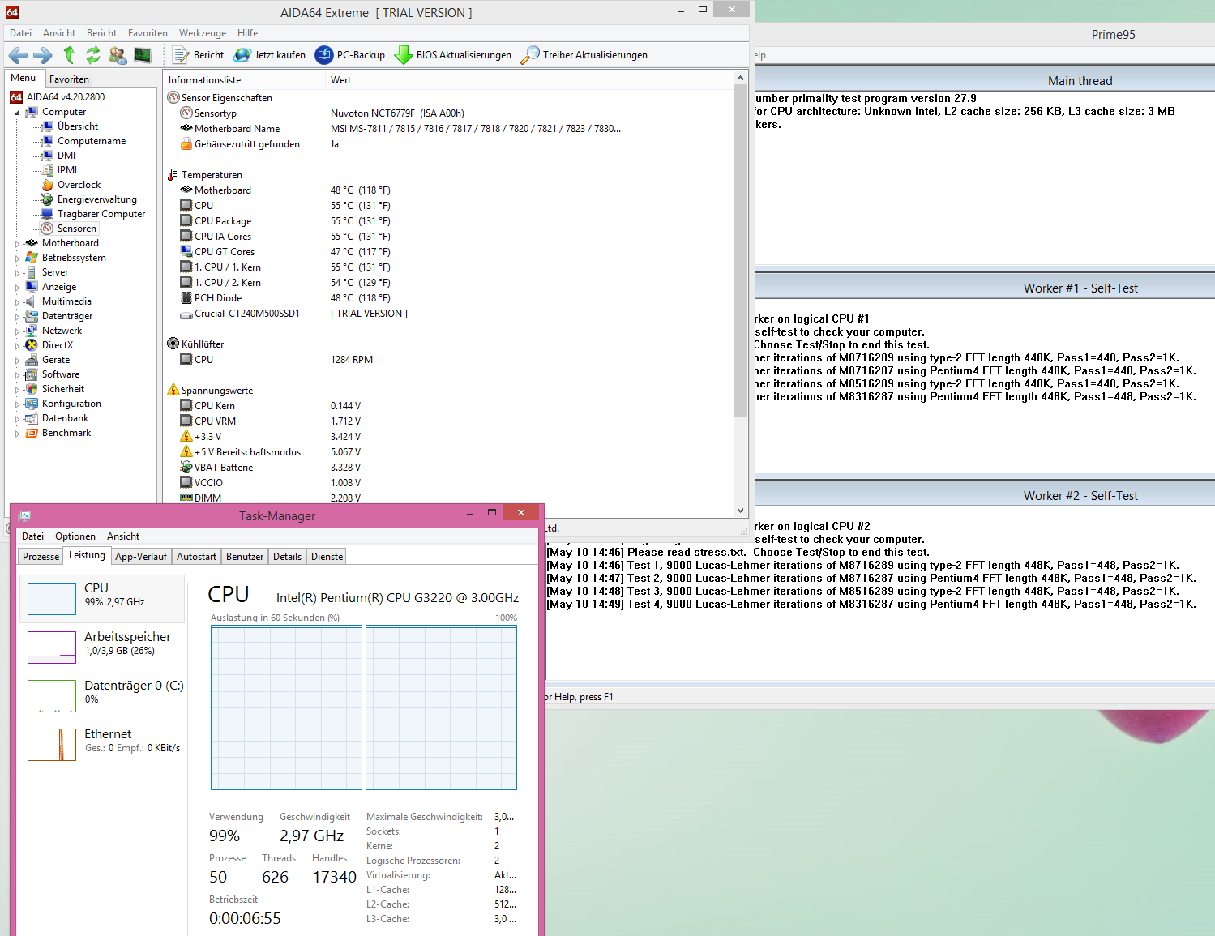Switch to Prozesse tab in Task-Manager

coord(41,557)
